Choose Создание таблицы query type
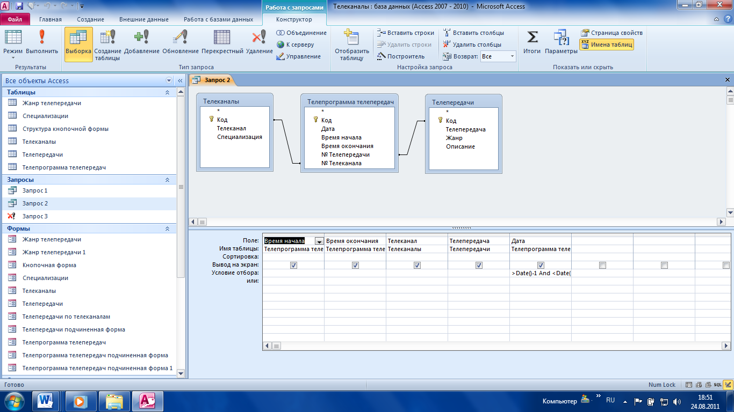Image resolution: width=734 pixels, height=412 pixels. click(x=108, y=45)
